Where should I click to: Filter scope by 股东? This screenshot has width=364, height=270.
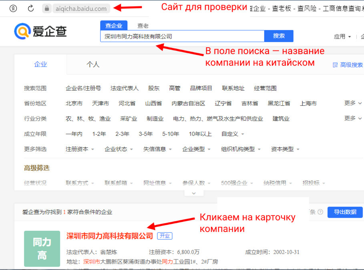[x=154, y=88]
